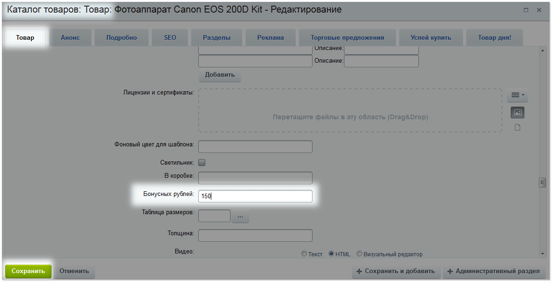Click the blank file document icon
The image size is (552, 282).
click(517, 127)
